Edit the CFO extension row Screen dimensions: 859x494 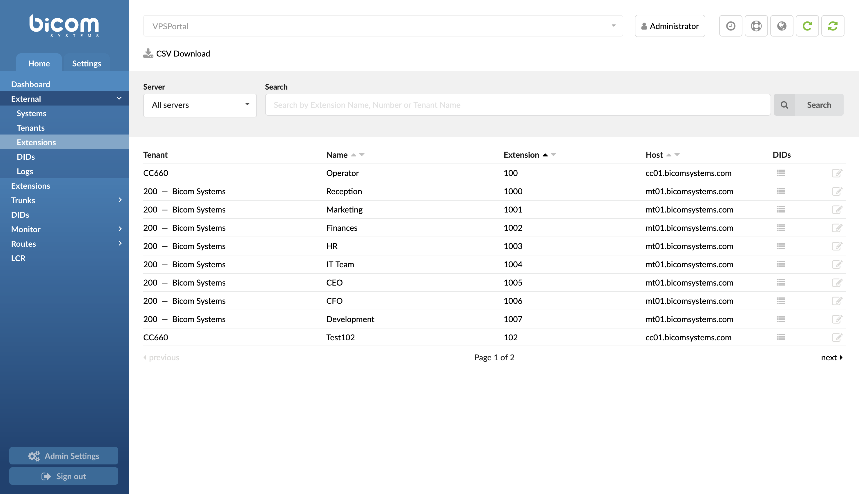tap(837, 301)
